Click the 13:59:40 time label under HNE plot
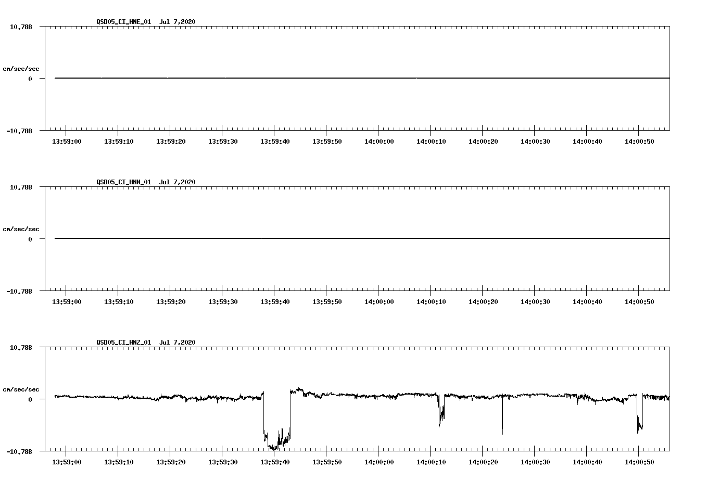 [x=275, y=142]
